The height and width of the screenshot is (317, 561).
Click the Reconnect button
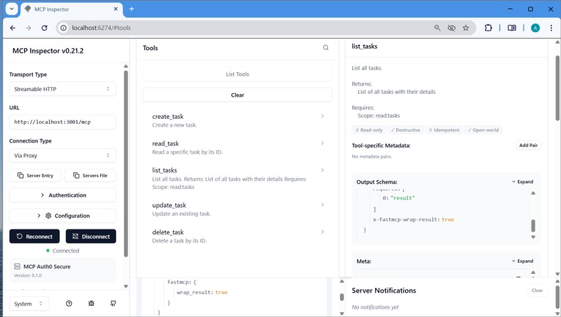click(x=34, y=236)
